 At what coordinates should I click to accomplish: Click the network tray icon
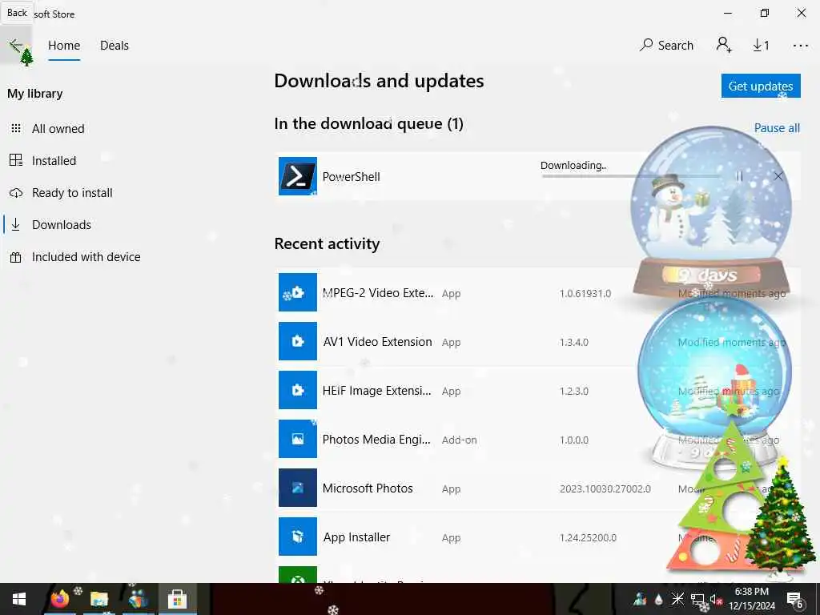click(697, 599)
